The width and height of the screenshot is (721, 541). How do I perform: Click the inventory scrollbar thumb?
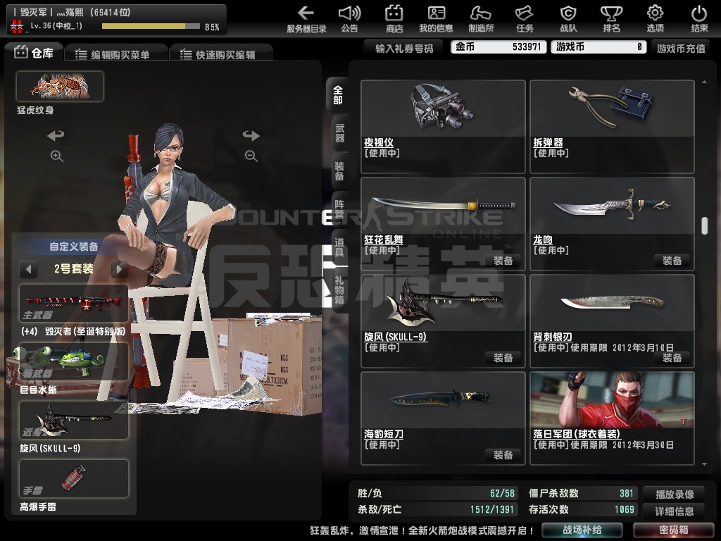[x=704, y=226]
